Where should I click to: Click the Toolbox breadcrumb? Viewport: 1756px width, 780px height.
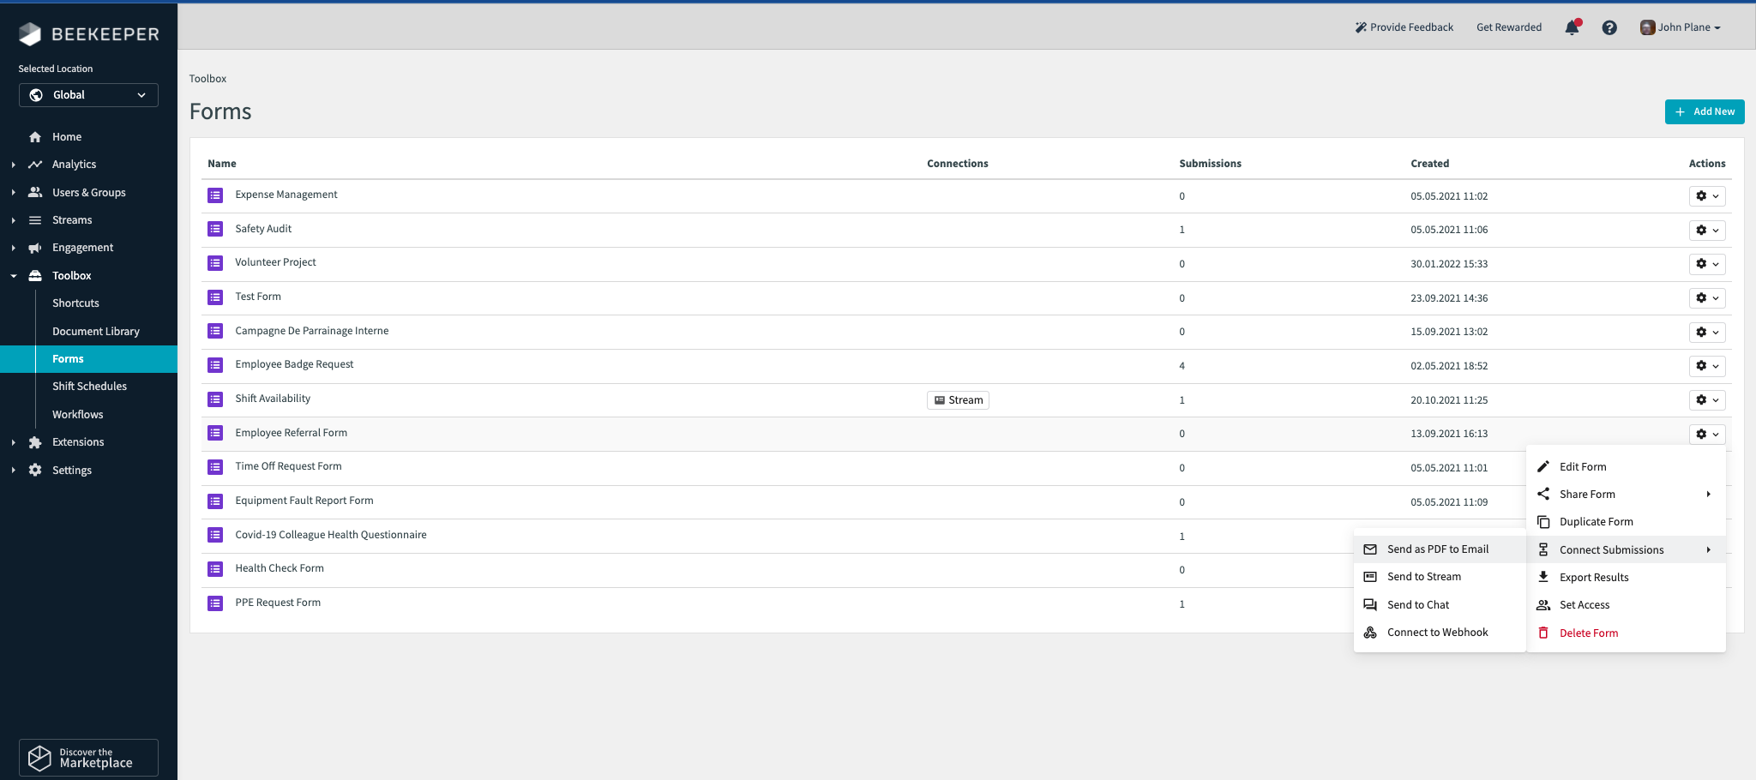207,78
